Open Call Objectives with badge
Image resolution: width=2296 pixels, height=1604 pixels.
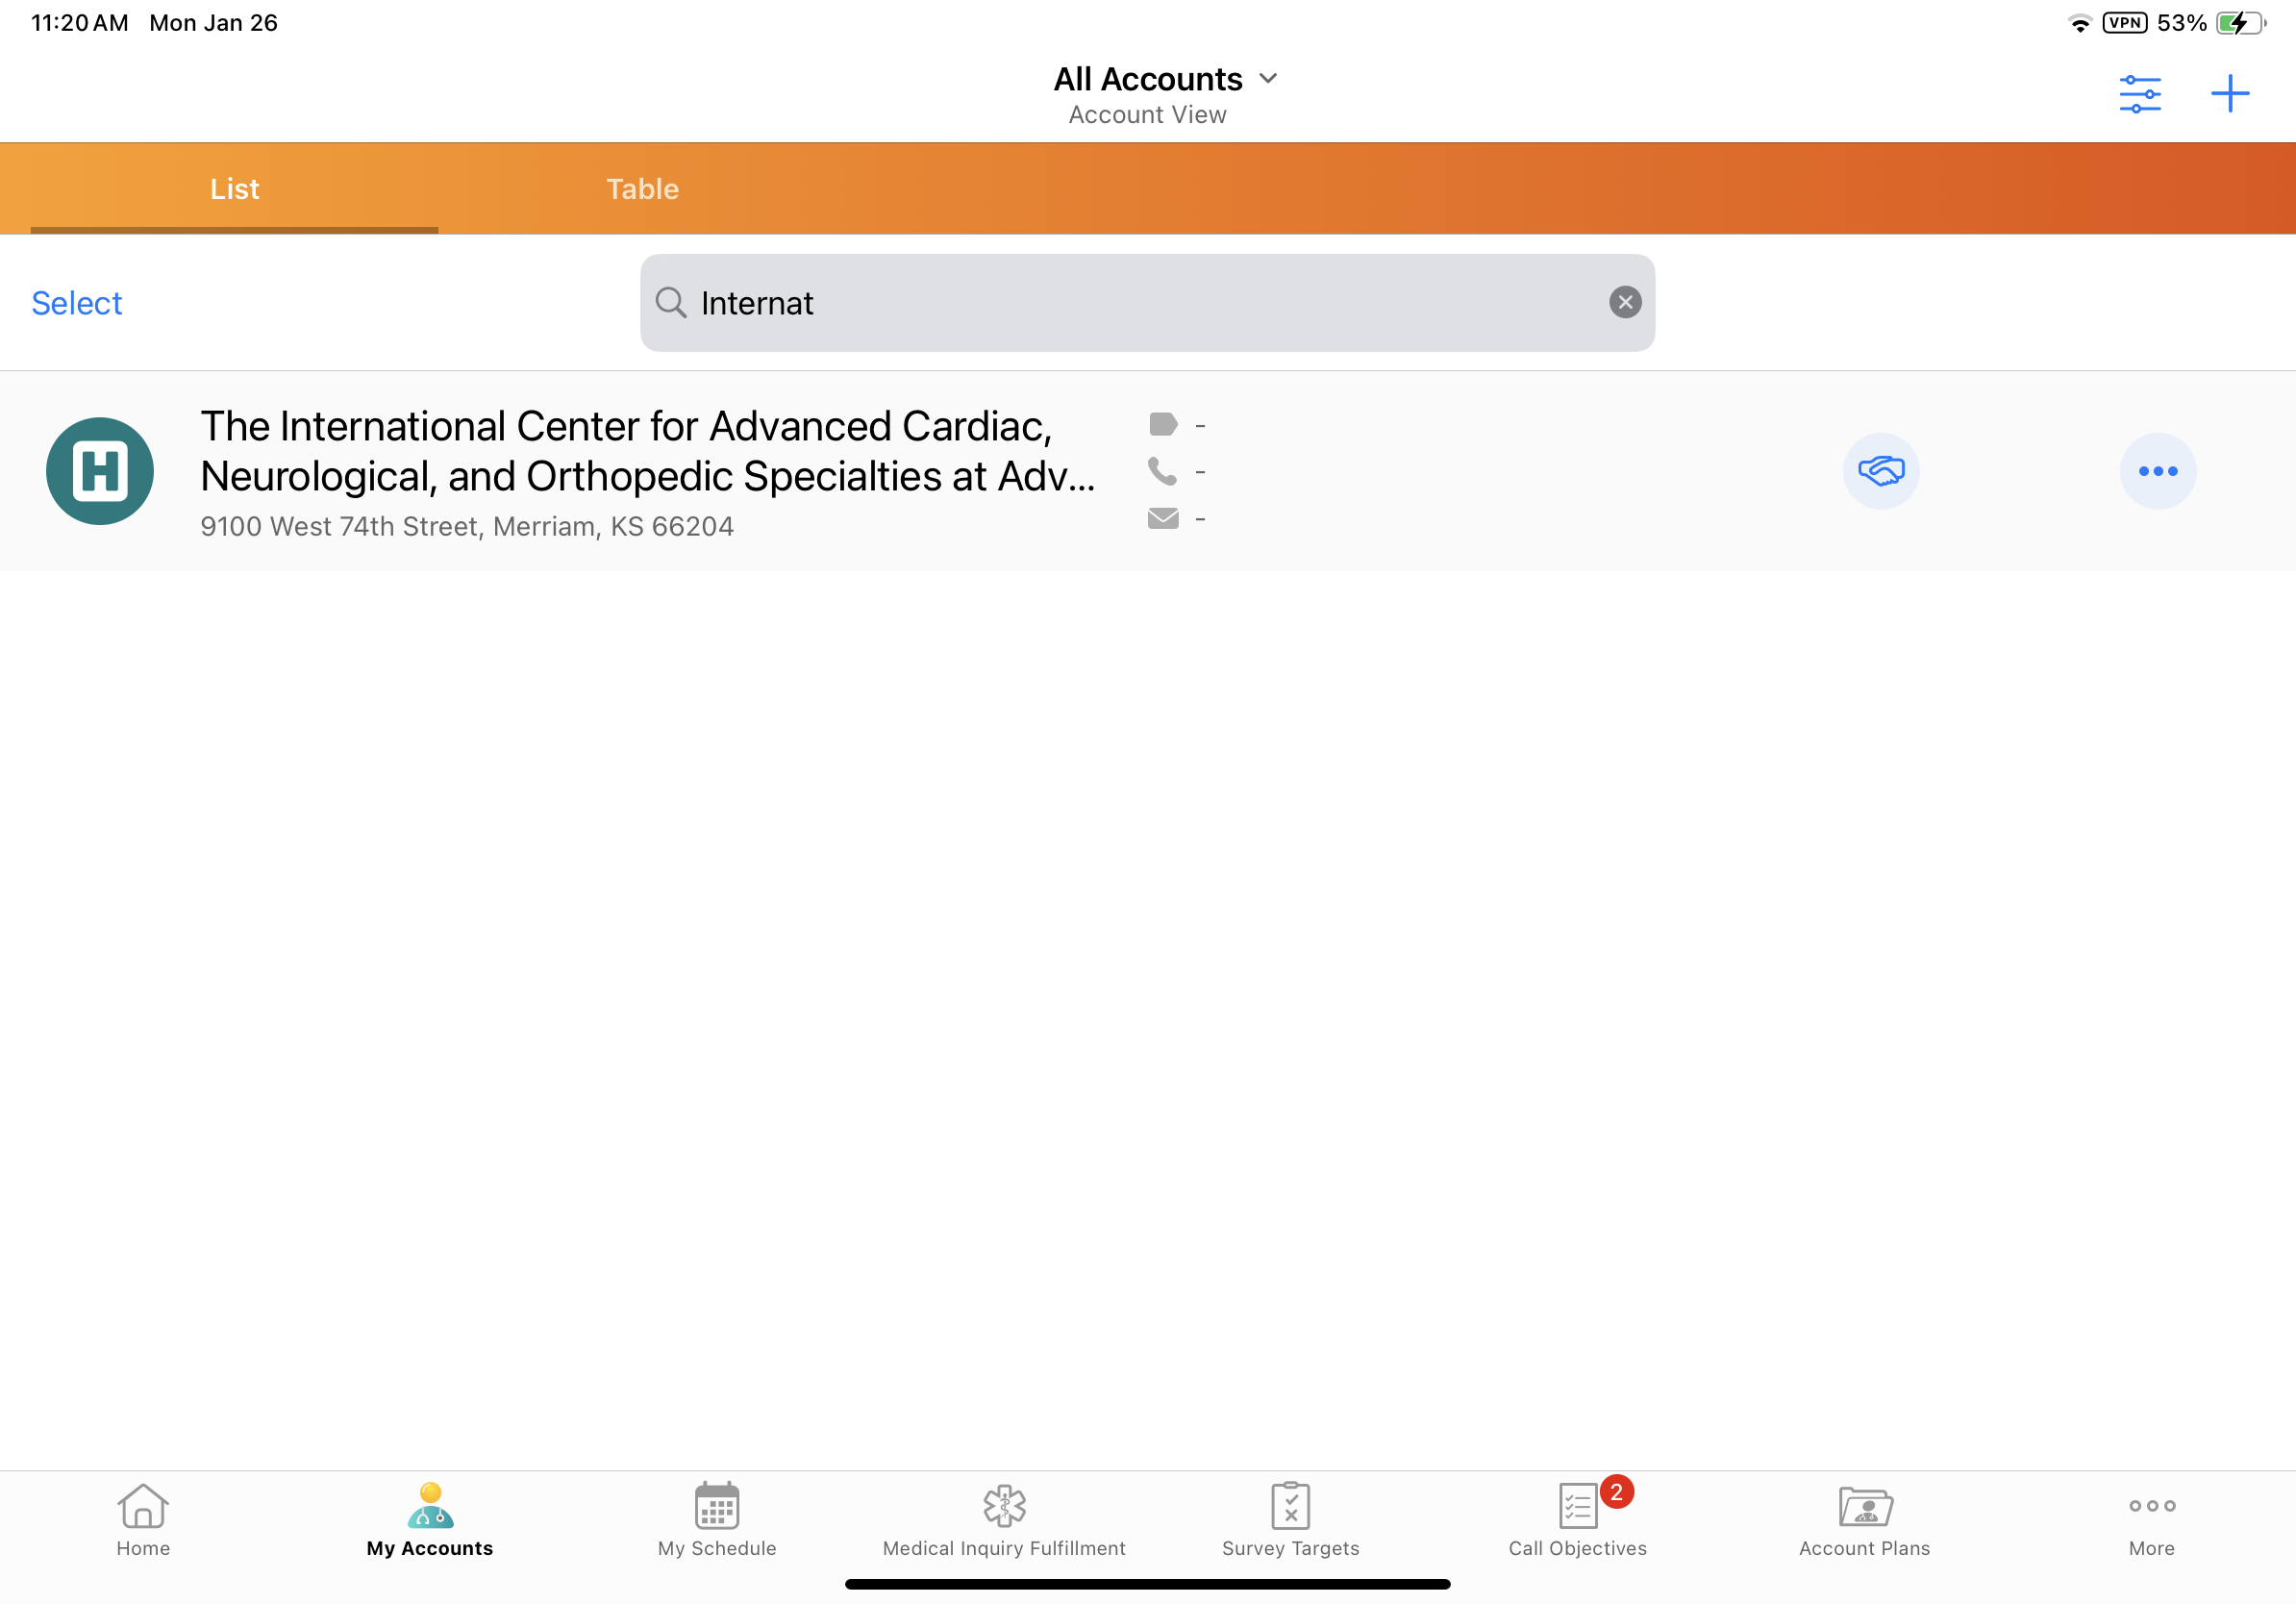pos(1577,1520)
